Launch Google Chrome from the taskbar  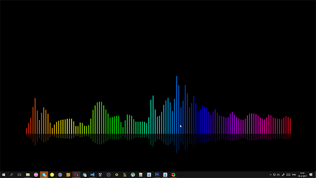pyautogui.click(x=85, y=175)
